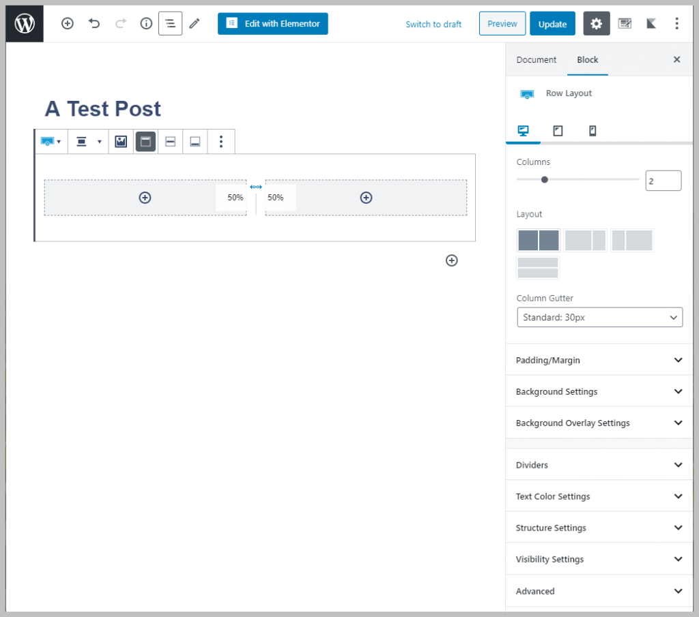Click the Switch to draft link
This screenshot has width=699, height=617.
point(433,25)
